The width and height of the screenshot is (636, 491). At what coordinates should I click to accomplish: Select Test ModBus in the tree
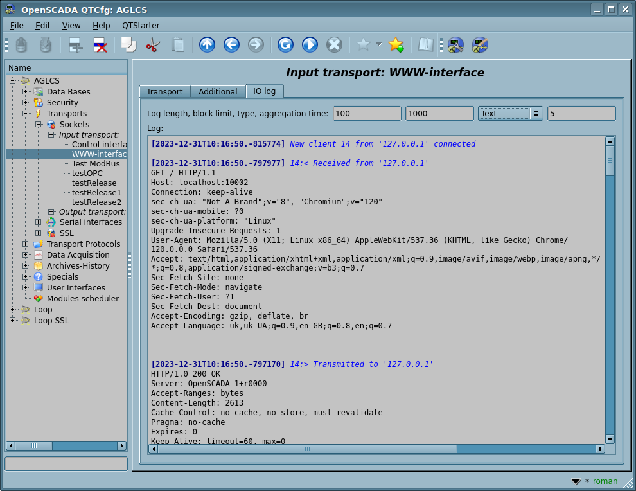coord(96,164)
